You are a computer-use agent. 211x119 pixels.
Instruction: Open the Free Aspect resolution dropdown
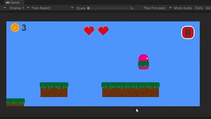52,8
